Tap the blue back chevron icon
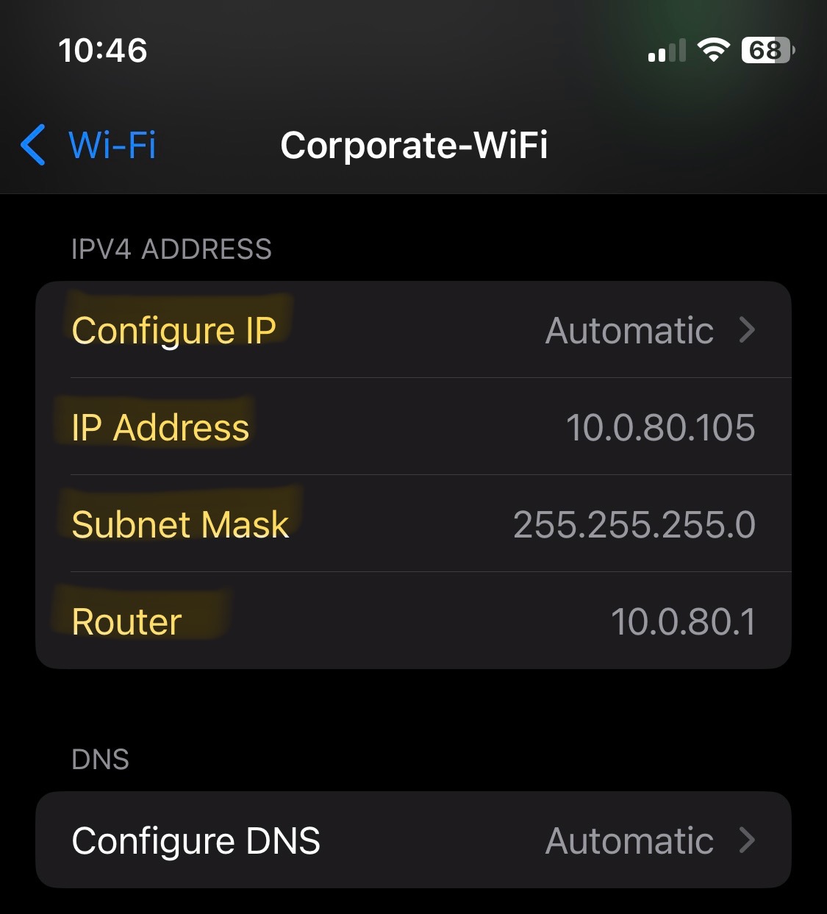 click(34, 145)
